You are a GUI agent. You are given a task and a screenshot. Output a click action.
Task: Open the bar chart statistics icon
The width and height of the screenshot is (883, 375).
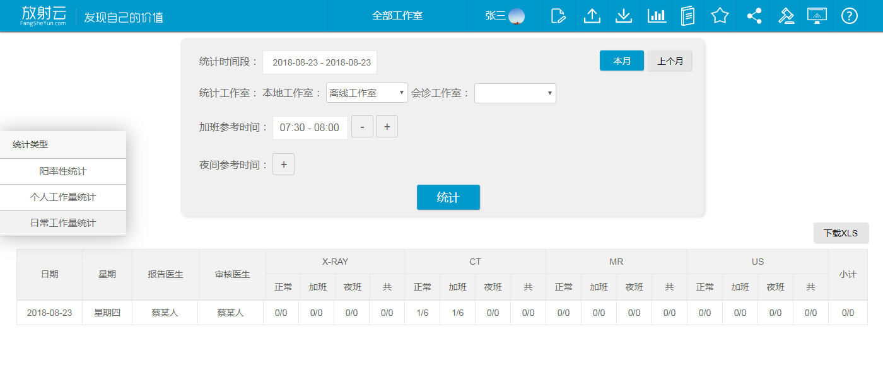pyautogui.click(x=657, y=16)
